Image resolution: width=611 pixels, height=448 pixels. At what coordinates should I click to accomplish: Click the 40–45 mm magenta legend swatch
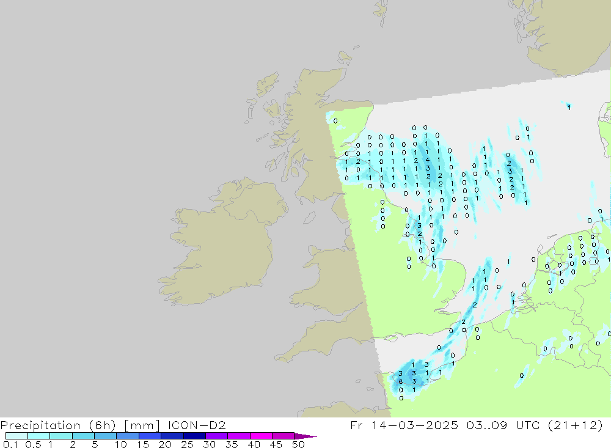(x=261, y=436)
